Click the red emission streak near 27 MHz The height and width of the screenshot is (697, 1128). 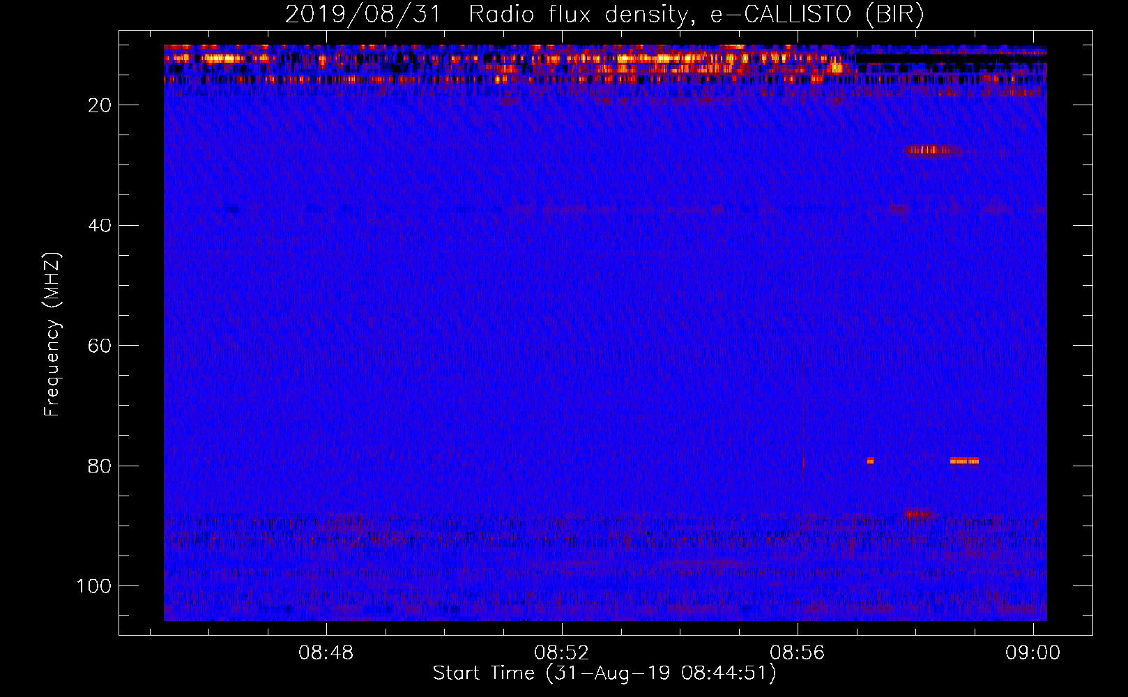pos(933,150)
